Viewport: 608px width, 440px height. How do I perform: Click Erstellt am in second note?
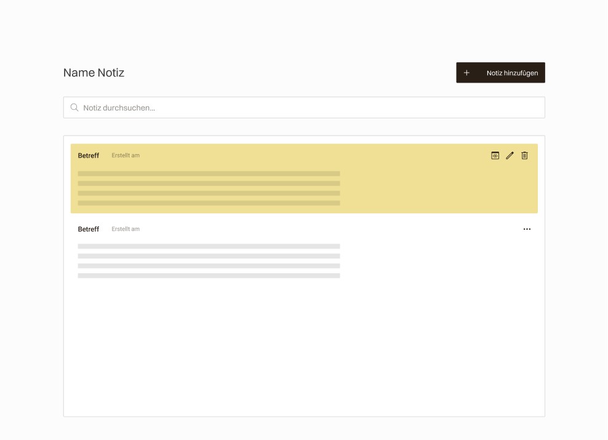[126, 229]
